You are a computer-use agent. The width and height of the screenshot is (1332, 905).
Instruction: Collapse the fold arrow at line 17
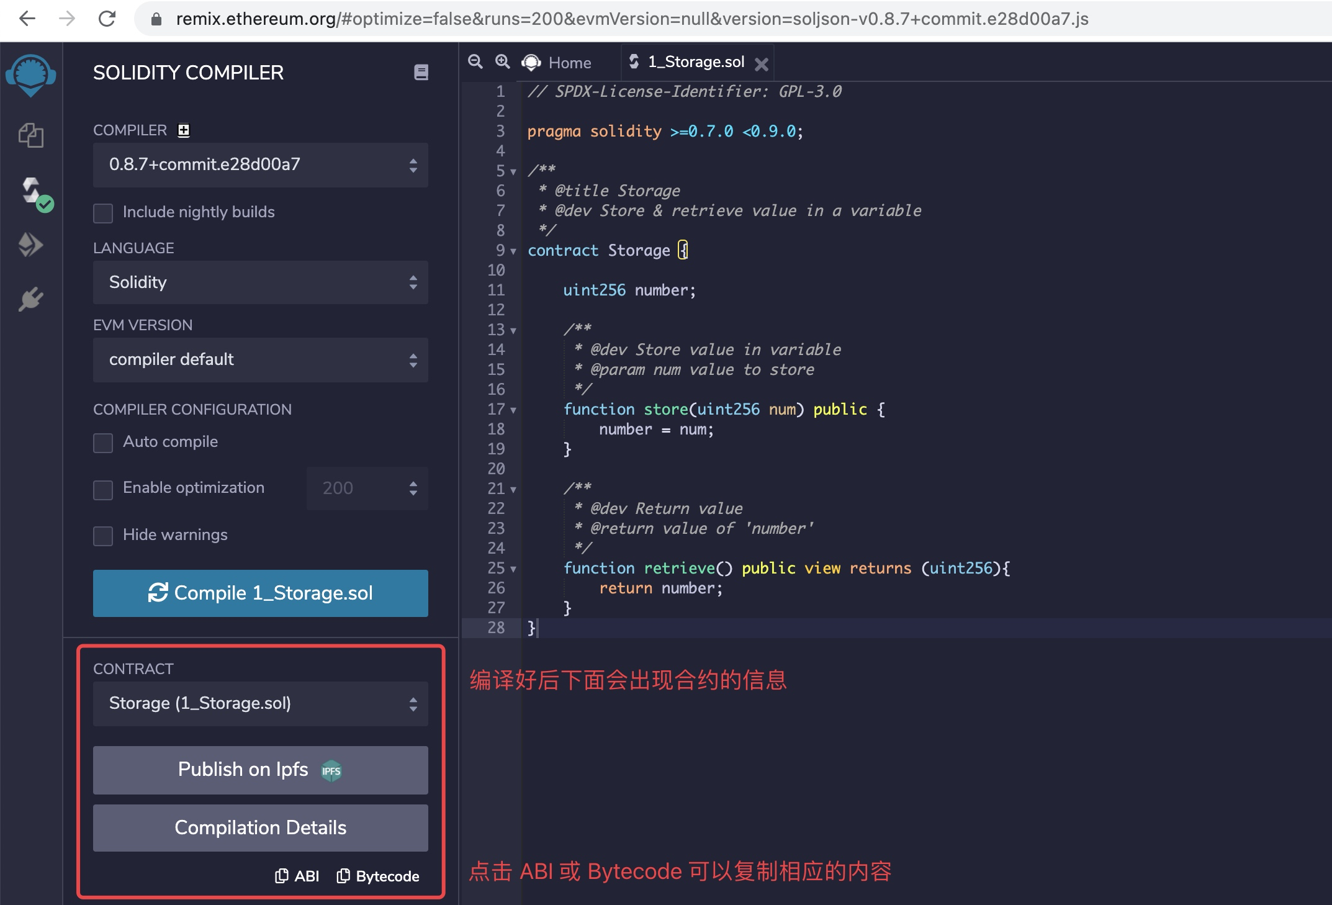click(x=513, y=410)
